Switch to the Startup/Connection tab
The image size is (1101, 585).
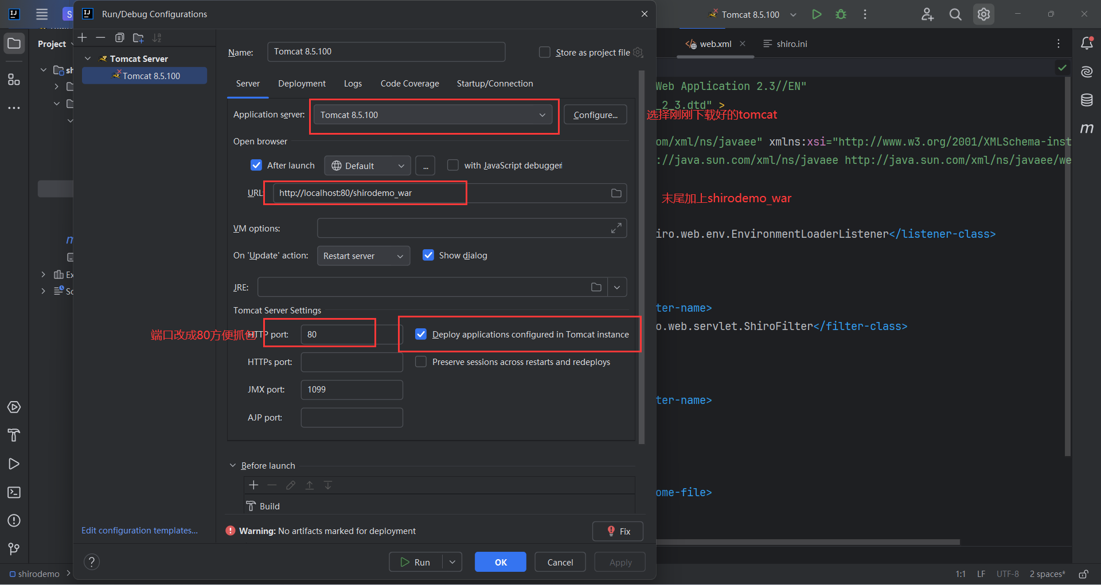pyautogui.click(x=495, y=84)
